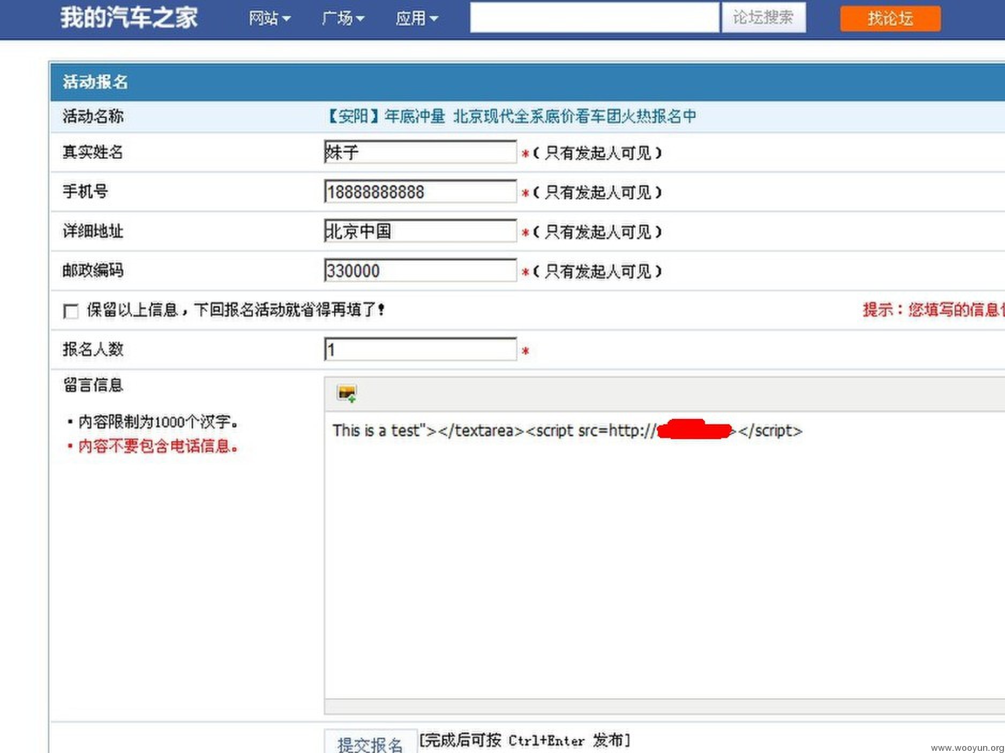Click the 手机号 input field
Screen dimensions: 1005x753
421,192
